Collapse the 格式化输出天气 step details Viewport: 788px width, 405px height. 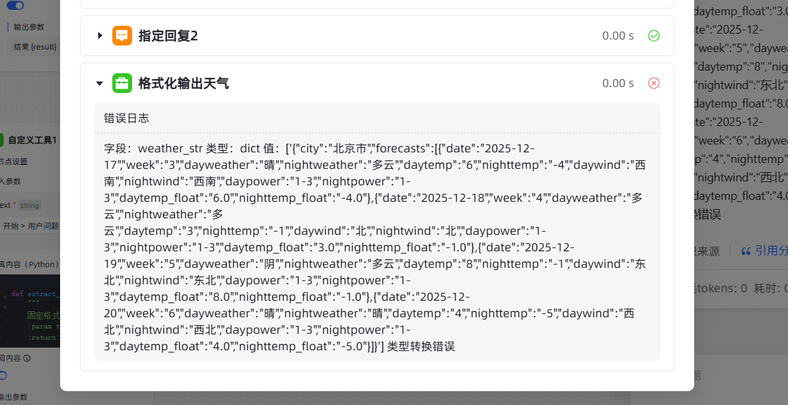pos(100,84)
